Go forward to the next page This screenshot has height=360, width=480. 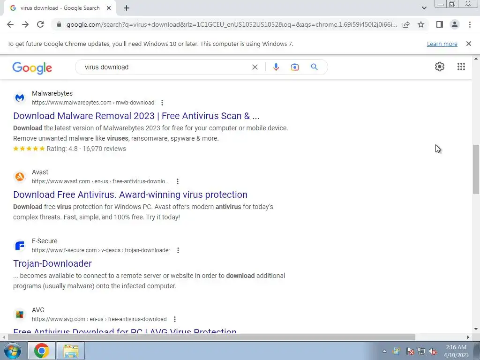(x=25, y=24)
